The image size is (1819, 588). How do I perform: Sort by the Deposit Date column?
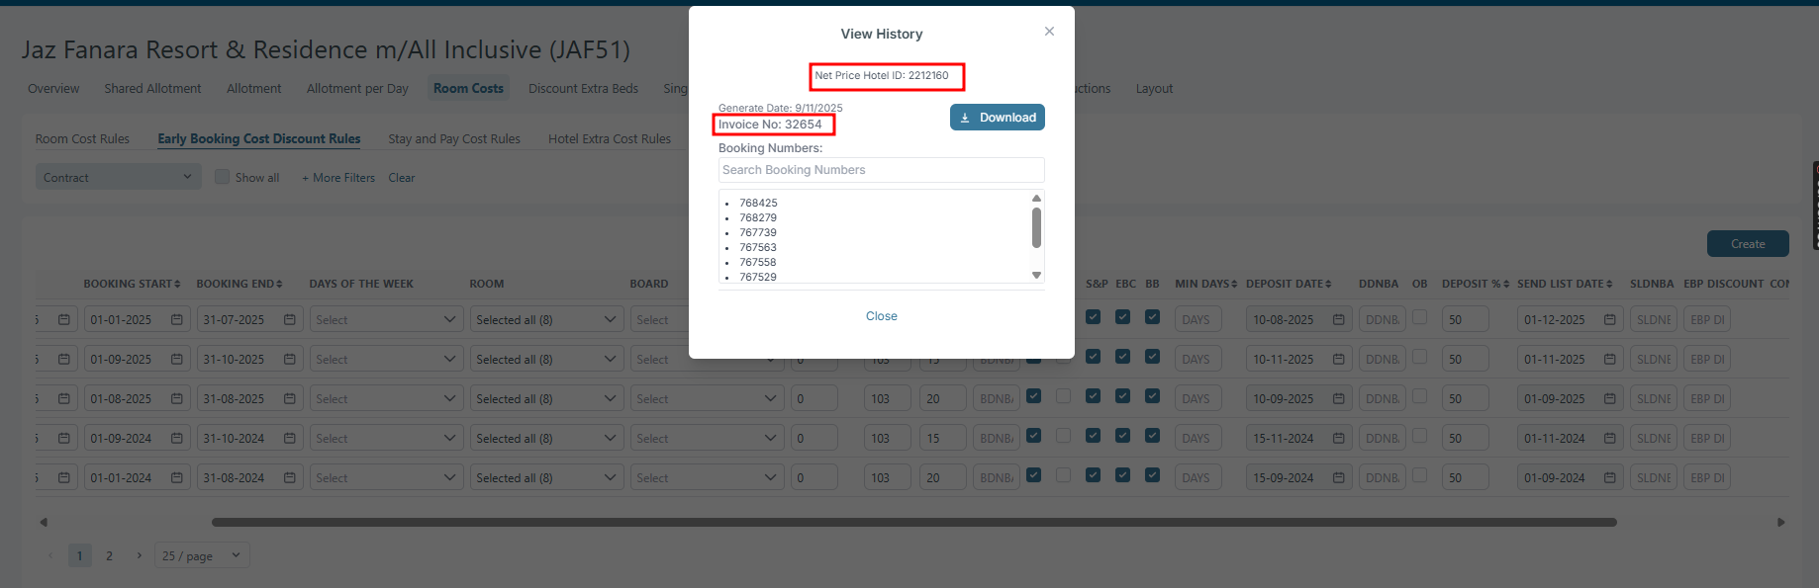pyautogui.click(x=1288, y=284)
